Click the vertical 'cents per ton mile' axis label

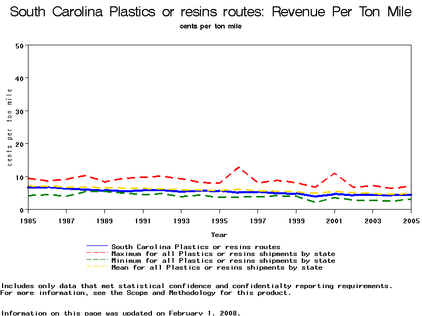(9, 127)
